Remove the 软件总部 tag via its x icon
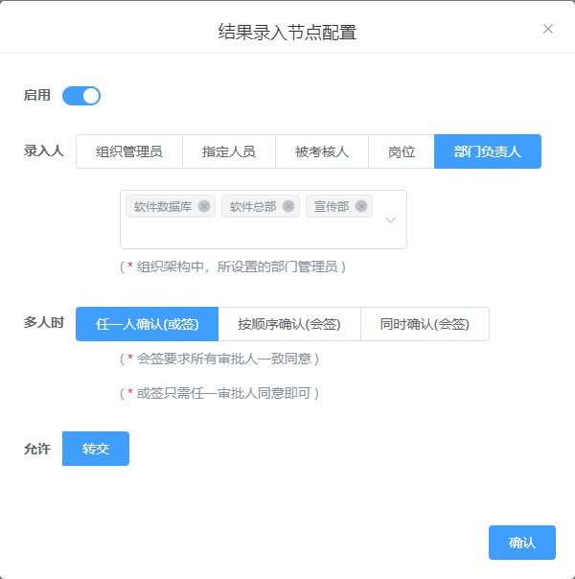 288,206
